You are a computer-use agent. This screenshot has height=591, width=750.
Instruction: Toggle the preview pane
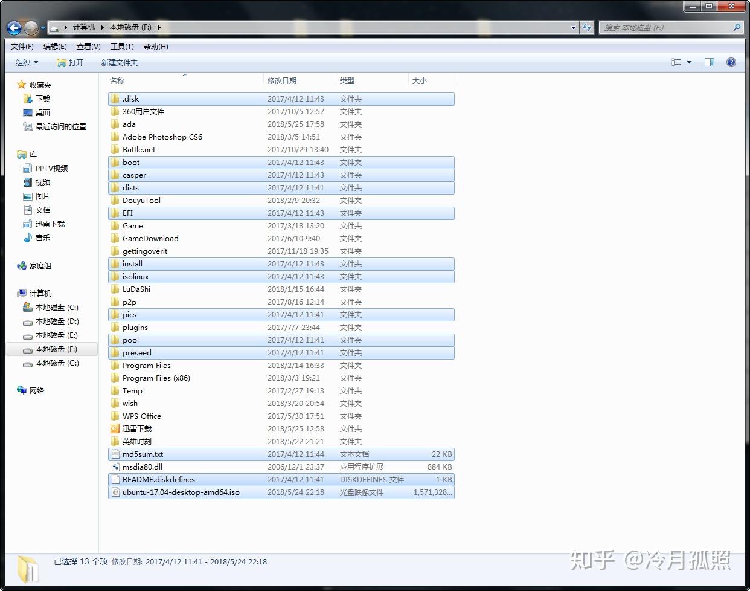coord(709,62)
